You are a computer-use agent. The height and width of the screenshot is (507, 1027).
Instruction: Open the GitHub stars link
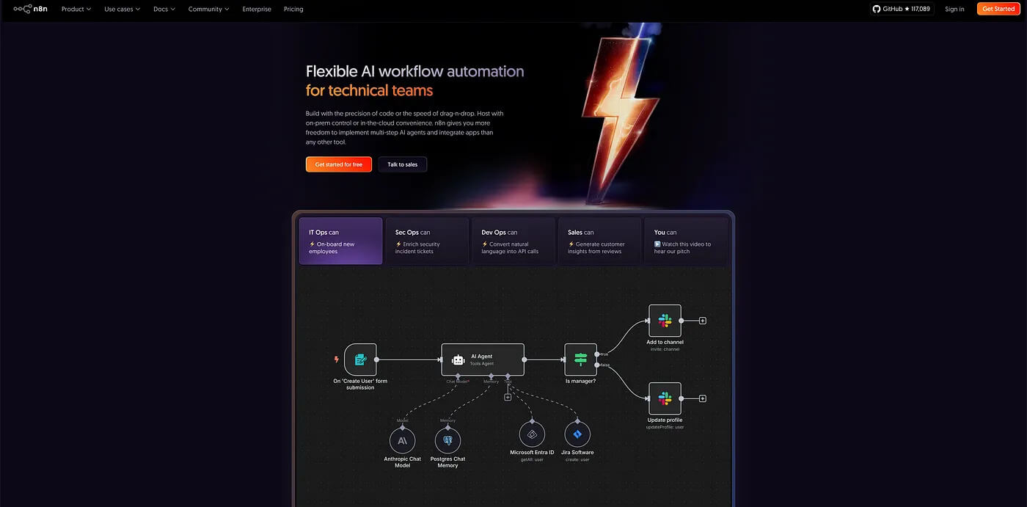(902, 9)
